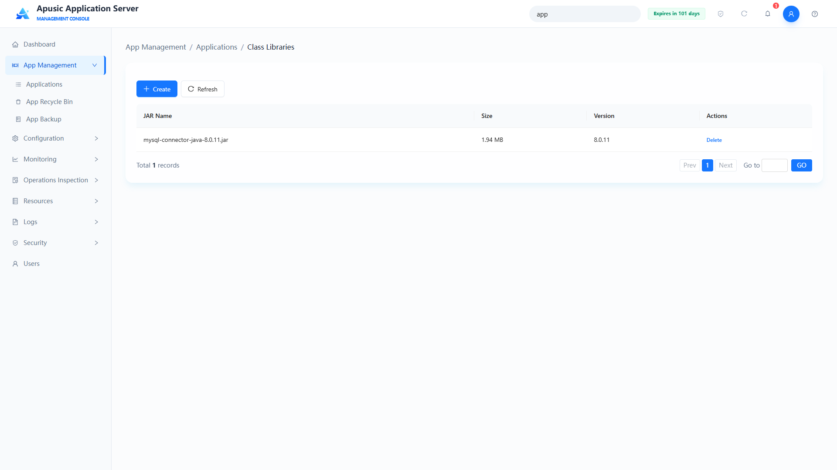Expand the Logs submenu chevron

coord(96,222)
